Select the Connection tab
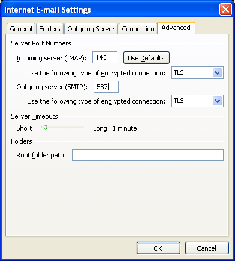Screen dimensions: 235x261 [x=138, y=29]
